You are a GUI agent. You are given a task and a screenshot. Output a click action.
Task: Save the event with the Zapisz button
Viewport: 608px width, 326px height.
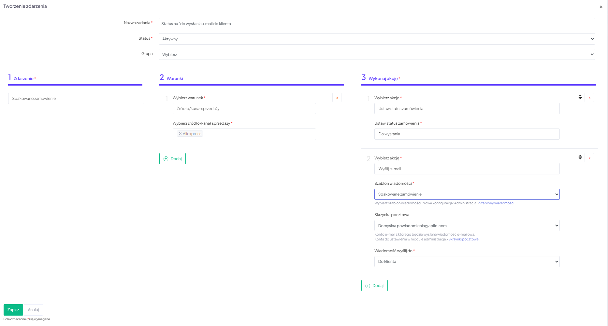pos(13,310)
